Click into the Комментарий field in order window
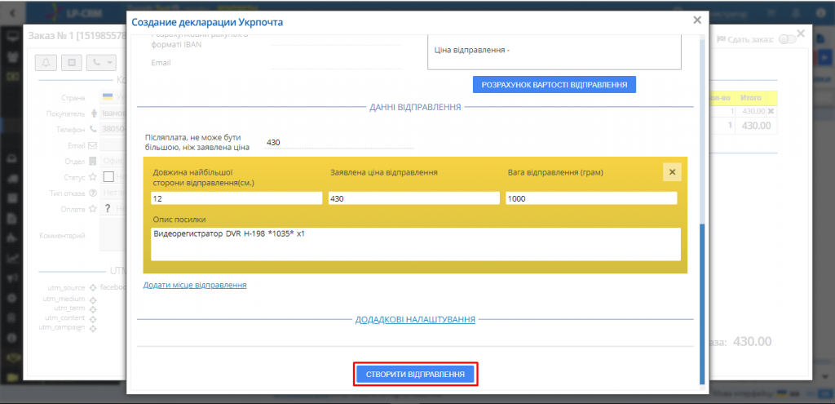The image size is (835, 404). tap(113, 234)
